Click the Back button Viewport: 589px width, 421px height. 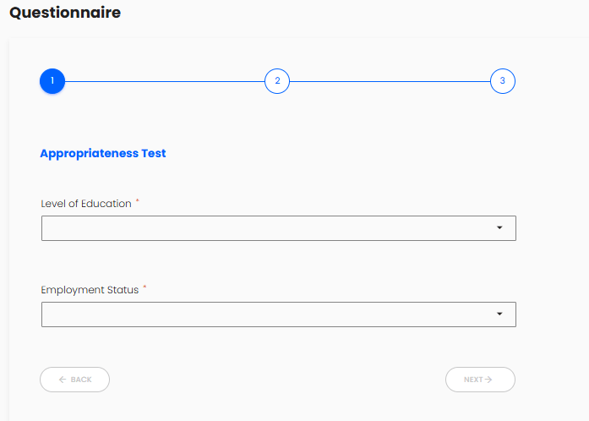74,380
